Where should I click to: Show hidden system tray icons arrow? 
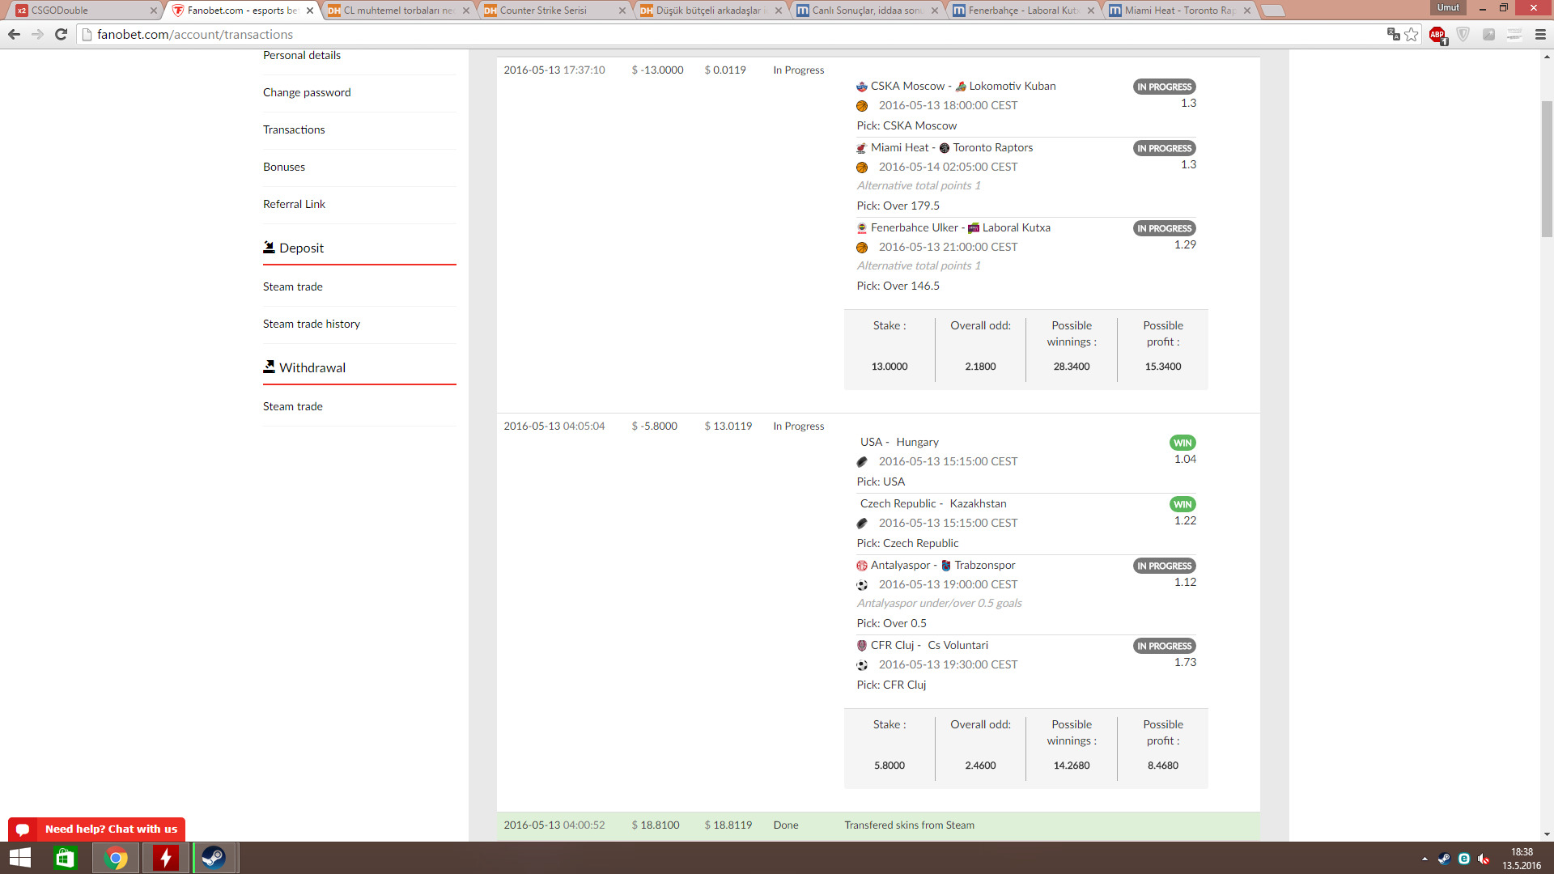coord(1424,859)
